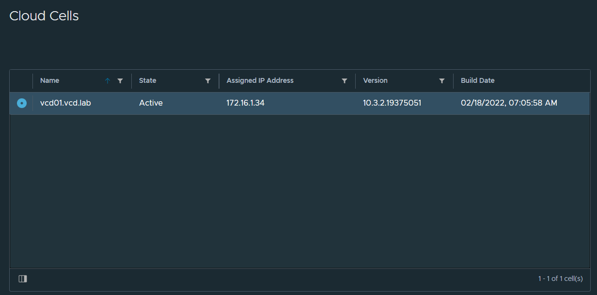Sort by the State column header
The width and height of the screenshot is (597, 295).
point(148,80)
